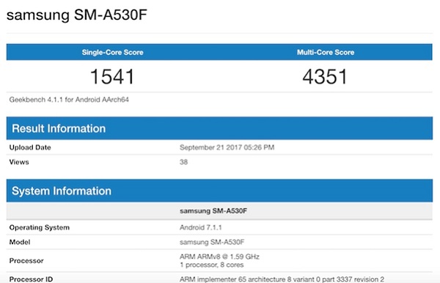Select the 'September 21 2017 05:26 PM' value
440x283 pixels.
(x=227, y=147)
